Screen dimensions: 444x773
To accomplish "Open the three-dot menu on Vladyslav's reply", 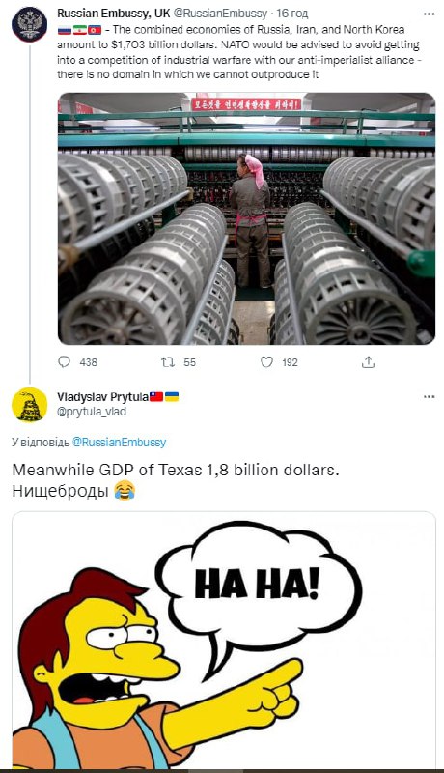I will (x=429, y=396).
